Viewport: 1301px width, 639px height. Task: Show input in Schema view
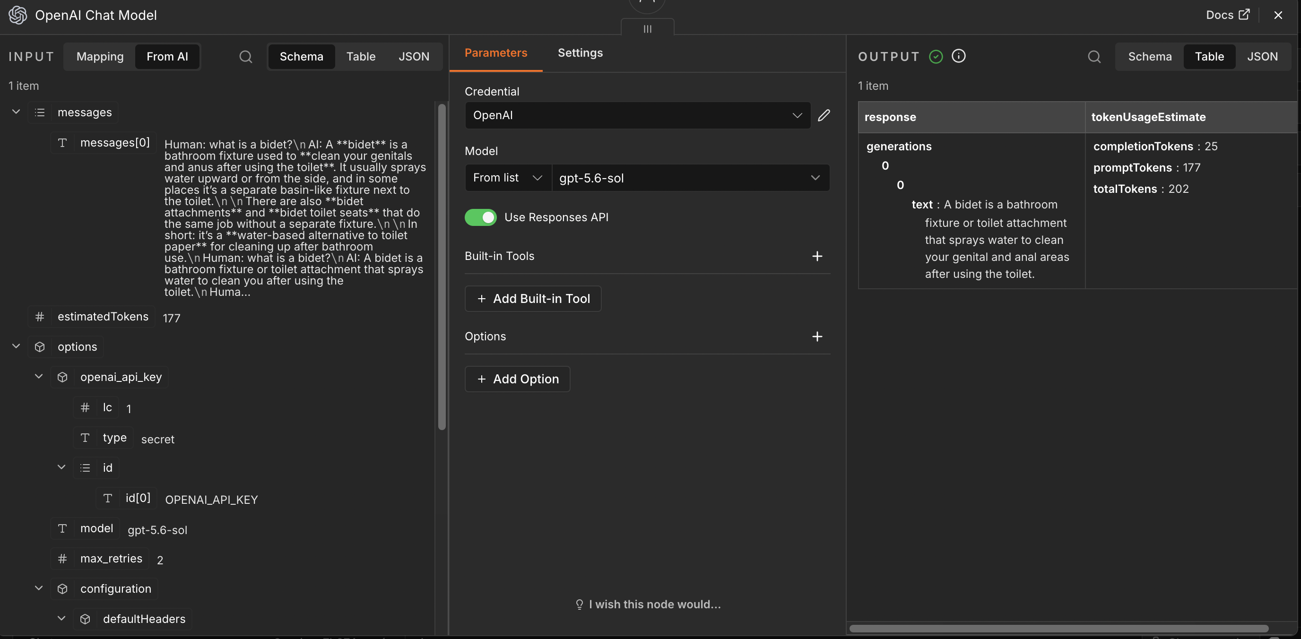click(302, 57)
